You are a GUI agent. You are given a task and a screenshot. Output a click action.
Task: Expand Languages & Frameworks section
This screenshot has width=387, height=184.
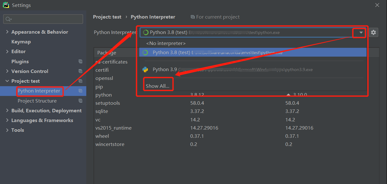pos(8,120)
